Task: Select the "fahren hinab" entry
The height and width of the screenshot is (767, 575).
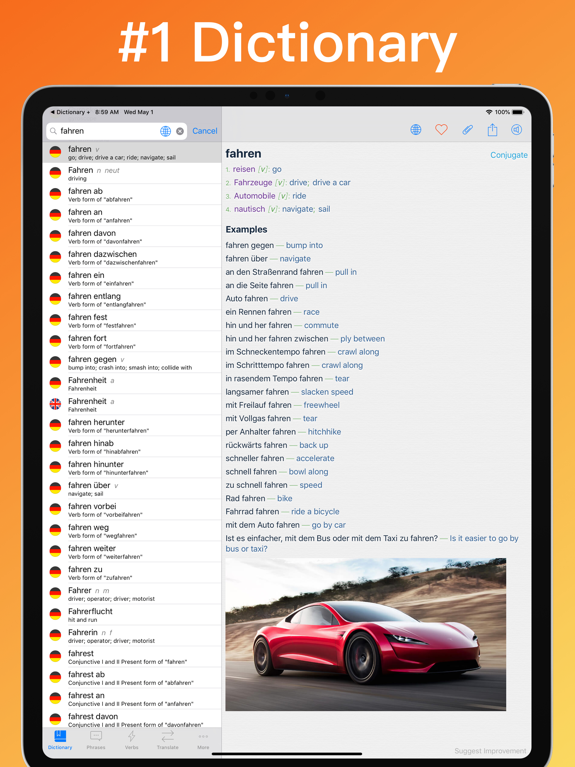Action: [x=132, y=447]
